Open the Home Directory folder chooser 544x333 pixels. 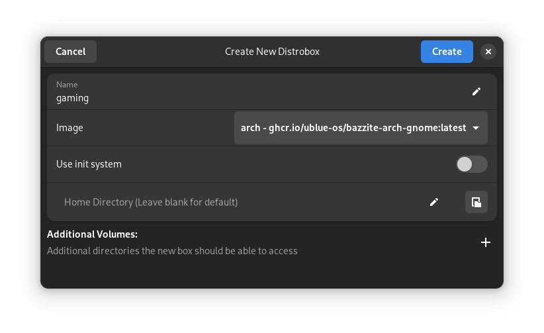476,202
